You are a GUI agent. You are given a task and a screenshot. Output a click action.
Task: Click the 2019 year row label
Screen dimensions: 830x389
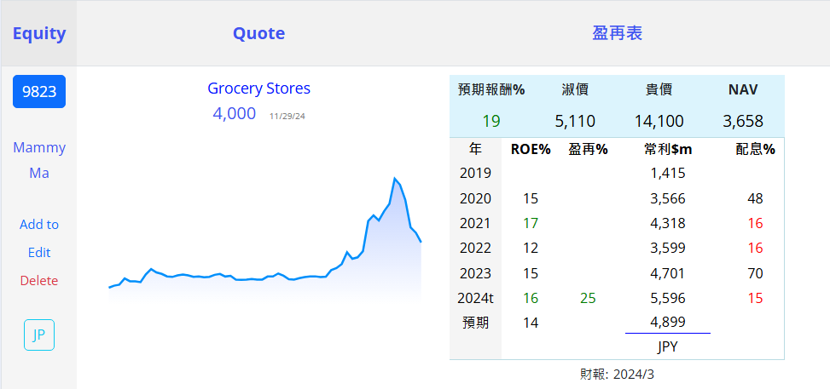point(475,173)
